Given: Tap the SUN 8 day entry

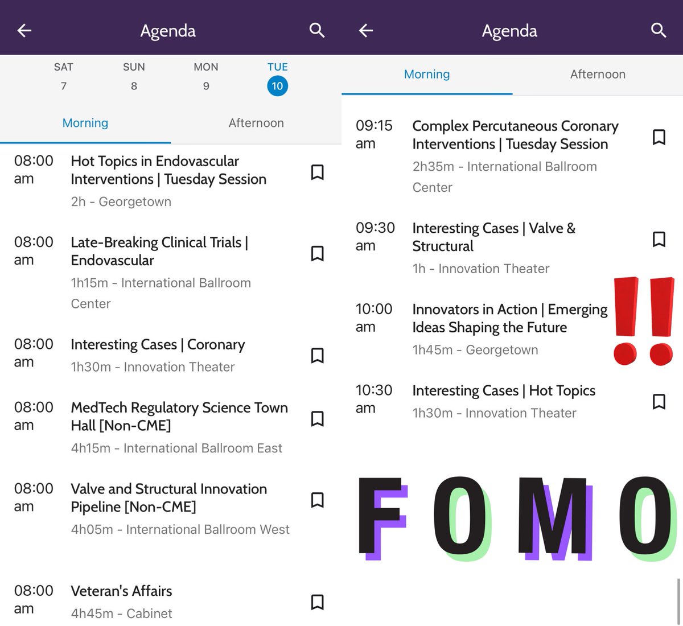Looking at the screenshot, I should (x=134, y=77).
